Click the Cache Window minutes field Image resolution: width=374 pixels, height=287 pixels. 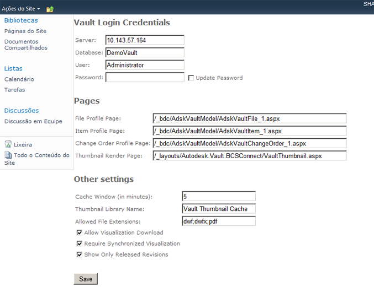tap(219, 196)
